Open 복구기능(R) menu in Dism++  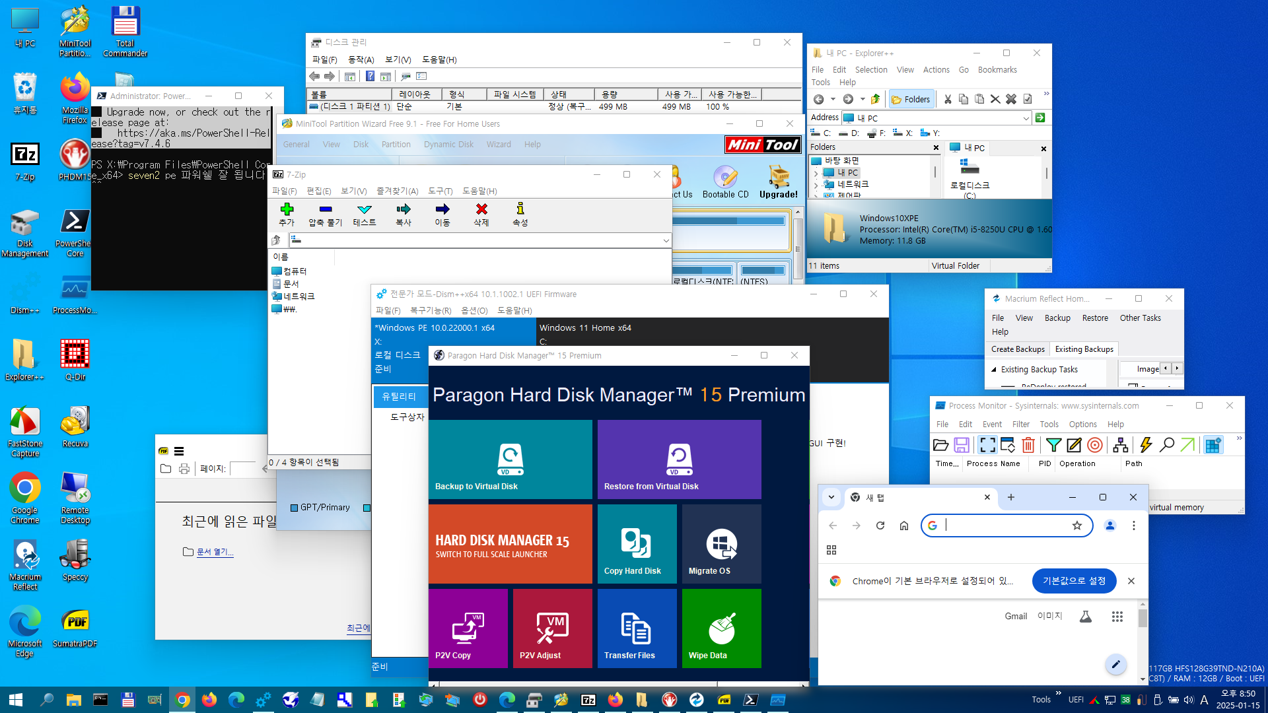[x=431, y=311]
